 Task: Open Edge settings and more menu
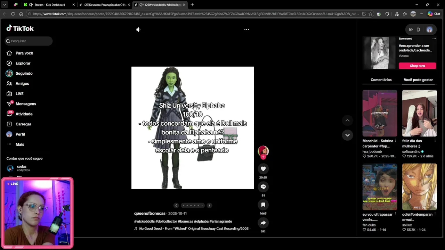[x=421, y=14]
